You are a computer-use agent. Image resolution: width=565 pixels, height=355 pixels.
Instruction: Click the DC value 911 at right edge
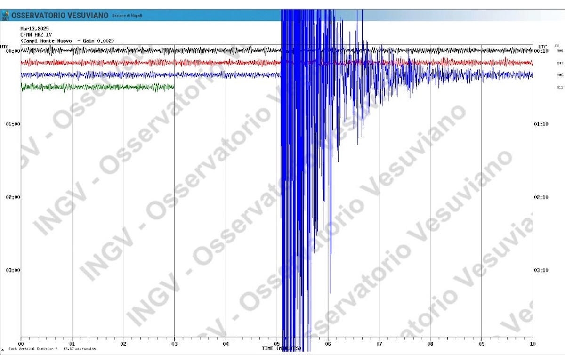(x=560, y=87)
